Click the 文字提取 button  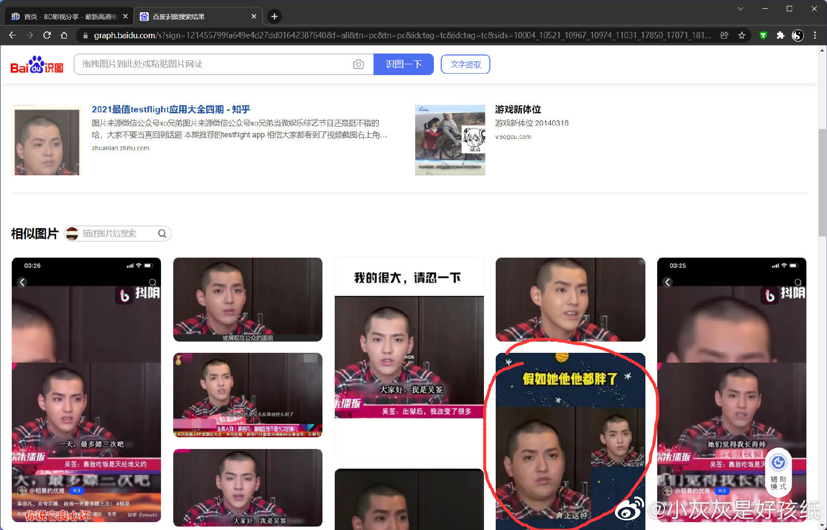(465, 64)
